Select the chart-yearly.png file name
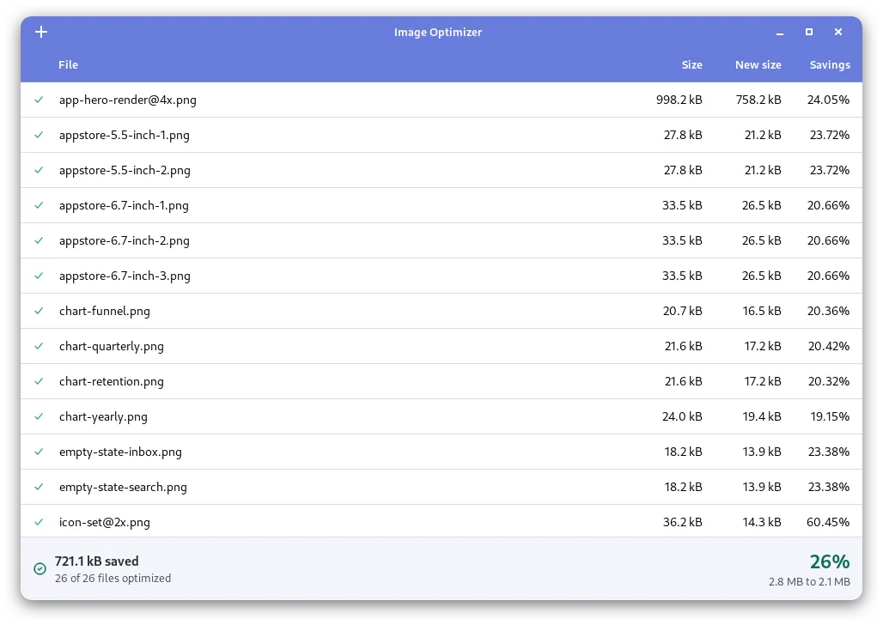The image size is (883, 625). (x=104, y=416)
